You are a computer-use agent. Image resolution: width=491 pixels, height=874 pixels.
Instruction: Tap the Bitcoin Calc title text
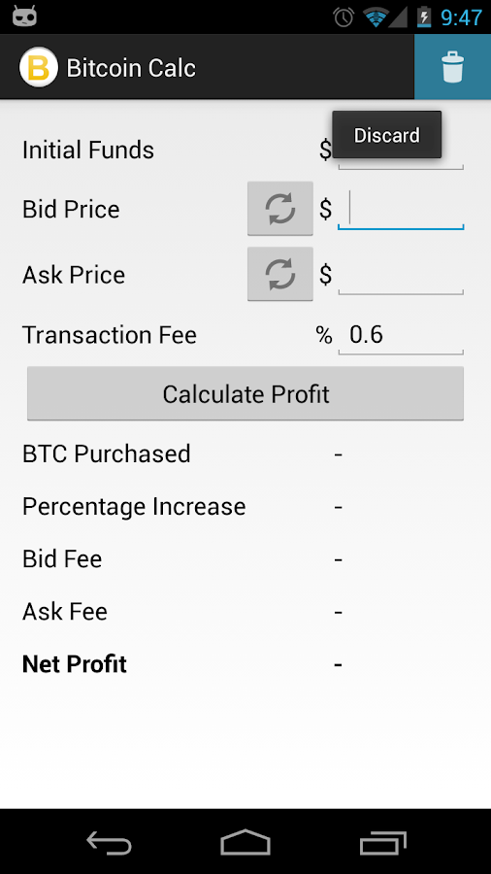(x=131, y=68)
